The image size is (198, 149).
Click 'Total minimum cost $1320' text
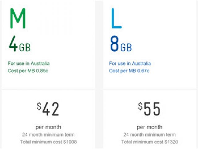pos(150,142)
